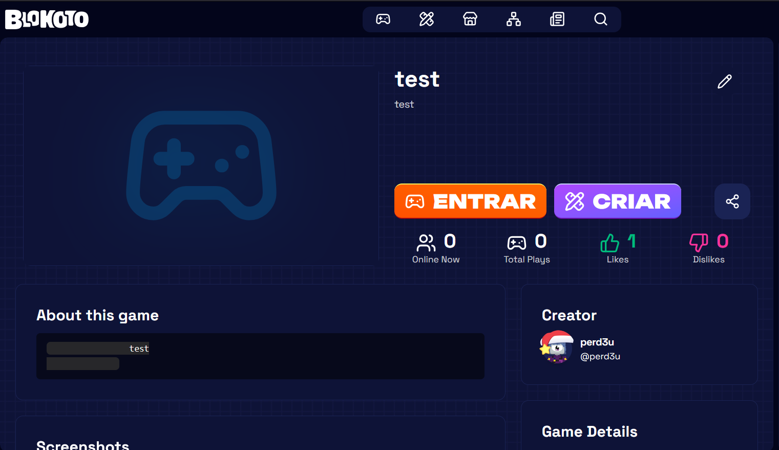Click the @perd3u username handle

tap(600, 356)
